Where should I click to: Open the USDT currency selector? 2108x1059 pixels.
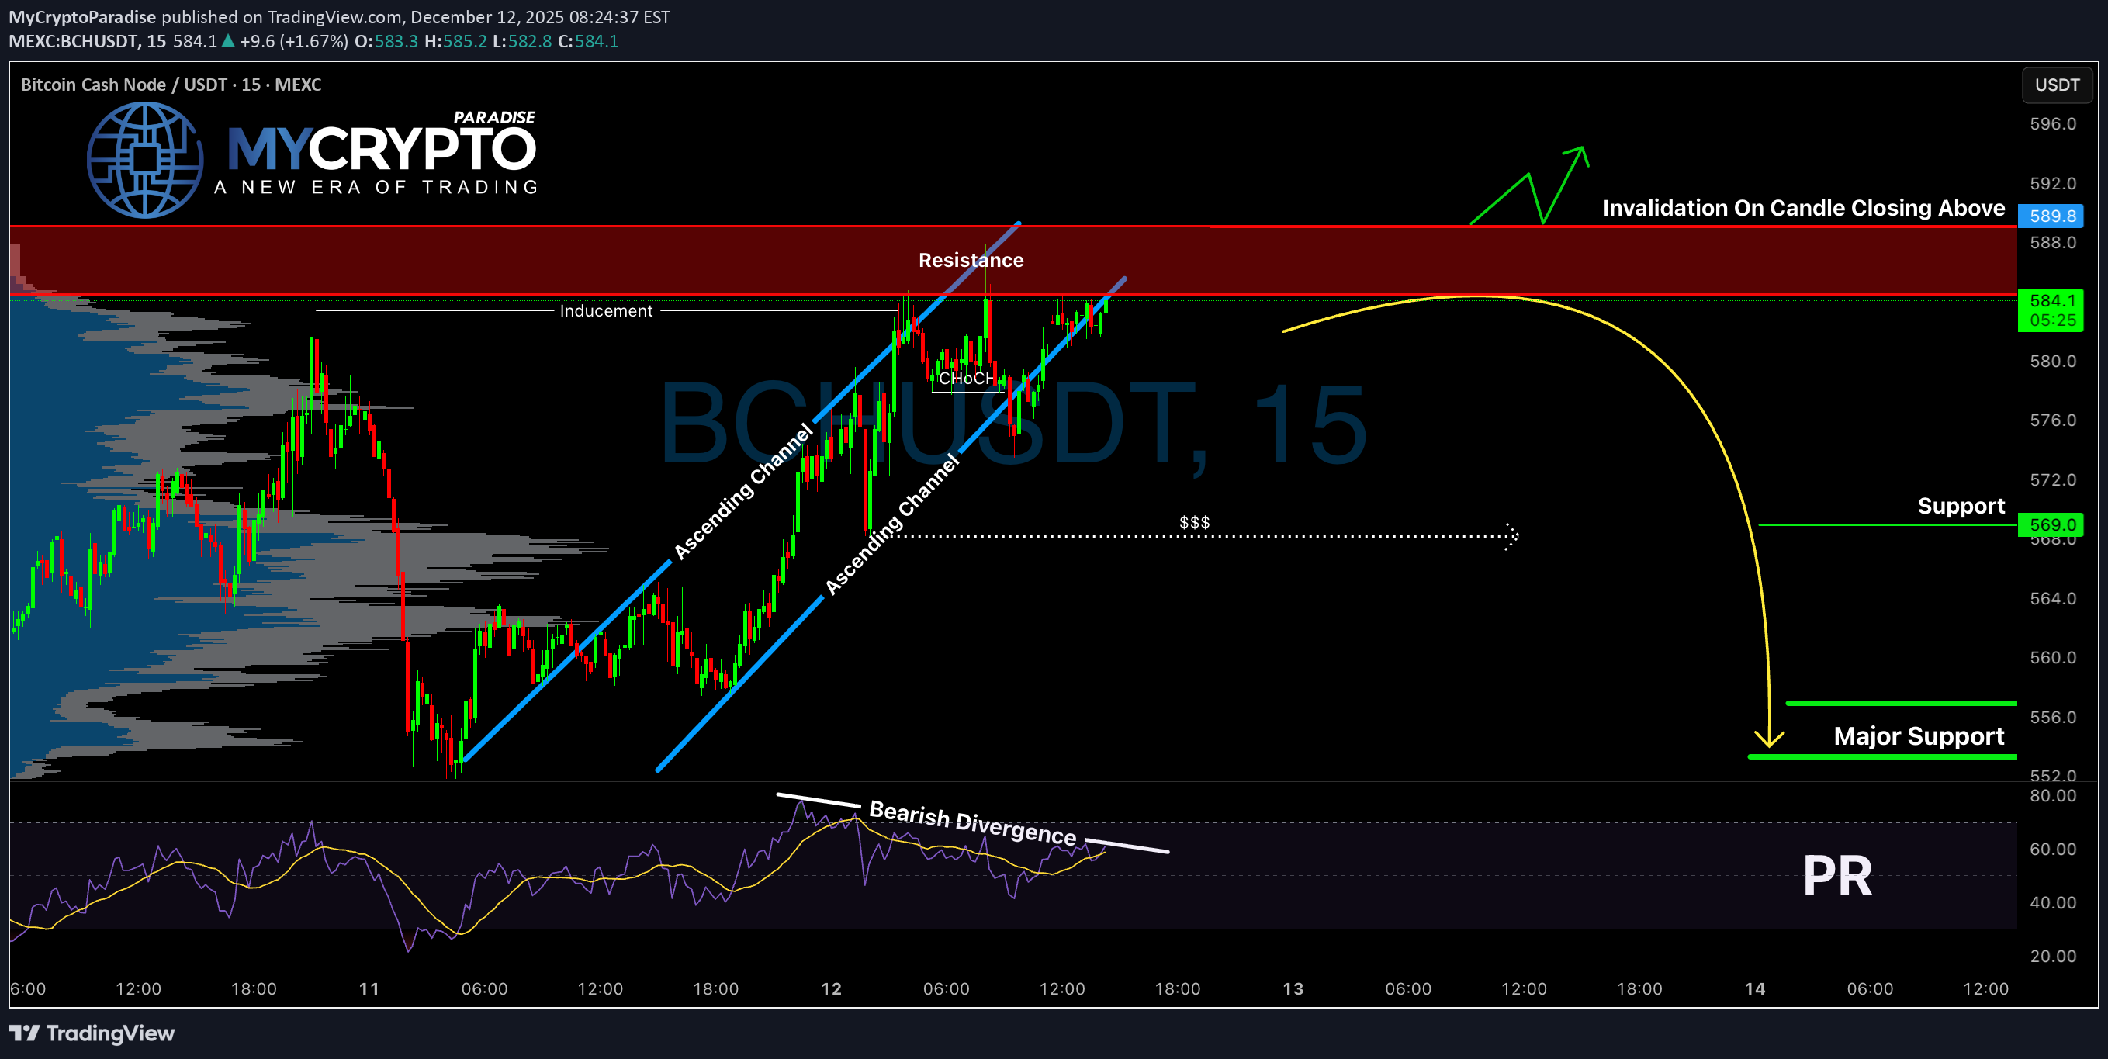coord(2057,85)
